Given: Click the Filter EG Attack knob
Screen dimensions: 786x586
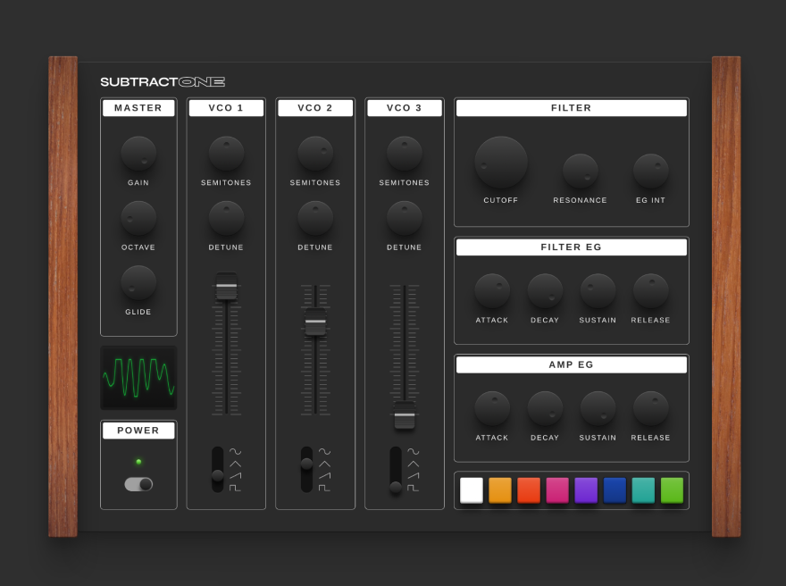Looking at the screenshot, I should tap(492, 290).
